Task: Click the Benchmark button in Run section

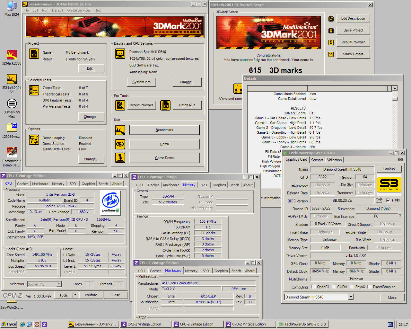Action: (164, 130)
